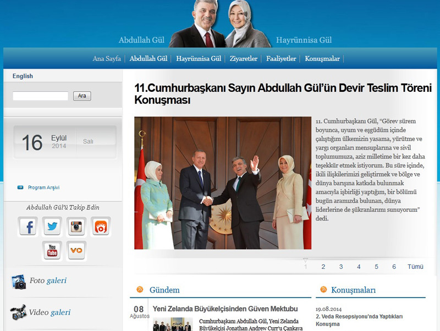Click inside the search text field
This screenshot has width=440, height=331.
coord(40,96)
